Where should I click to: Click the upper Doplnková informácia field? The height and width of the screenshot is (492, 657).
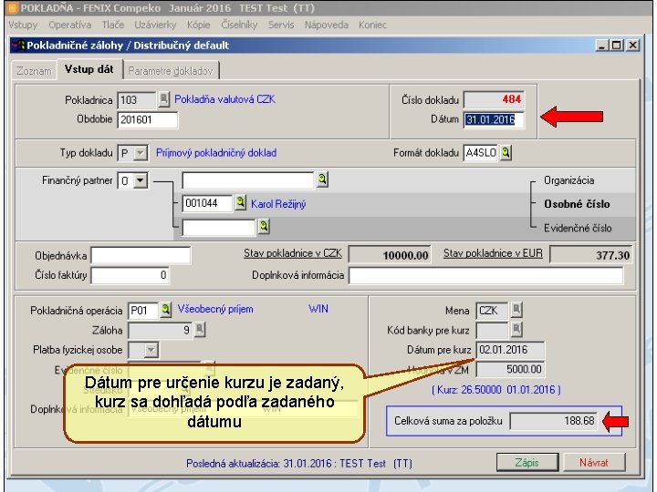[486, 275]
